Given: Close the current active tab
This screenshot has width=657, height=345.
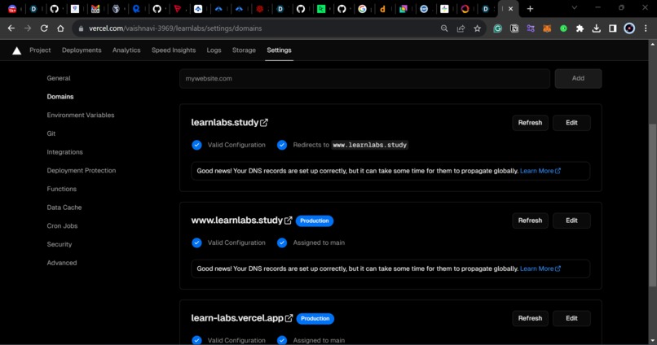Looking at the screenshot, I should click(x=510, y=9).
